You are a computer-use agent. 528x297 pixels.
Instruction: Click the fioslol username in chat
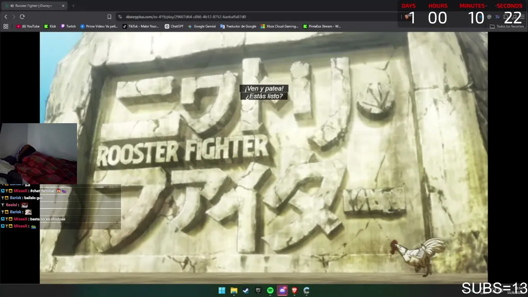[12, 205]
